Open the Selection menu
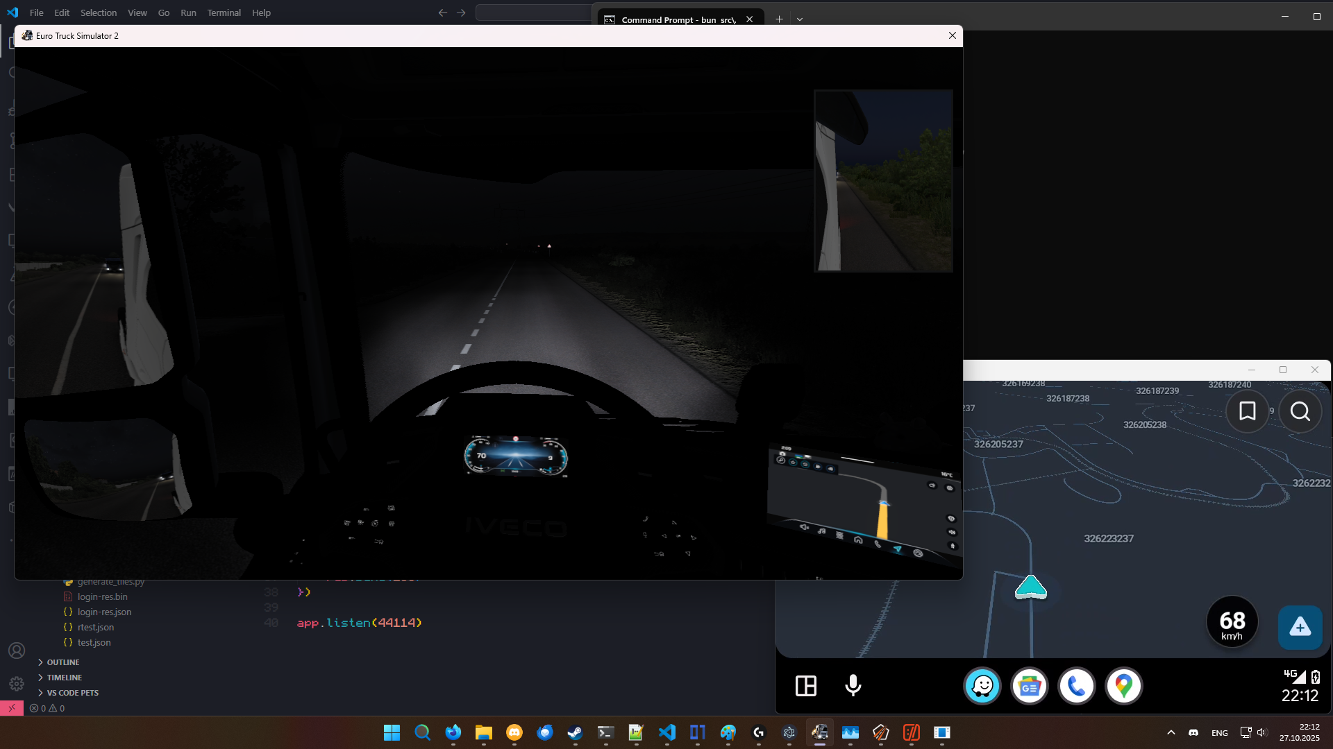Screen dimensions: 1333x749 99,12
